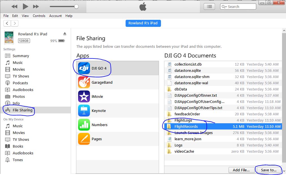Select the DJI GO 4 app icon
The width and height of the screenshot is (286, 175).
click(x=84, y=68)
